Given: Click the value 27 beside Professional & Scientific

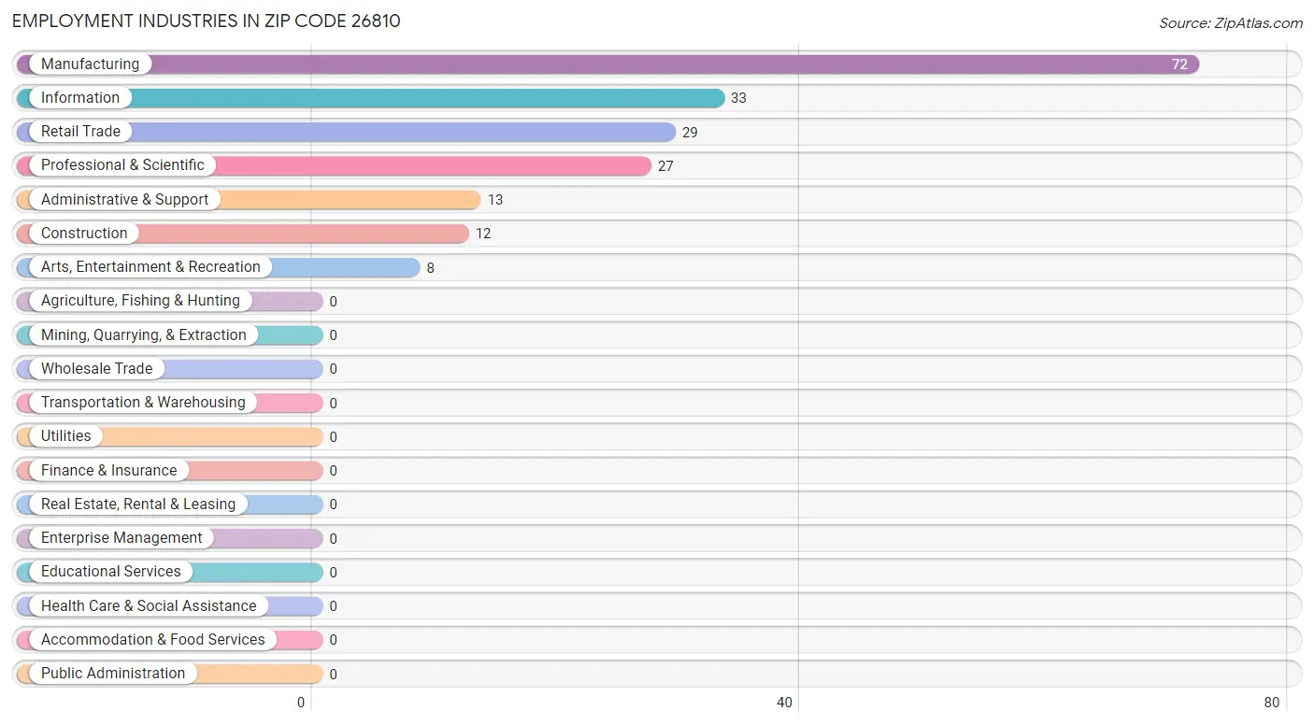Looking at the screenshot, I should click(x=665, y=166).
